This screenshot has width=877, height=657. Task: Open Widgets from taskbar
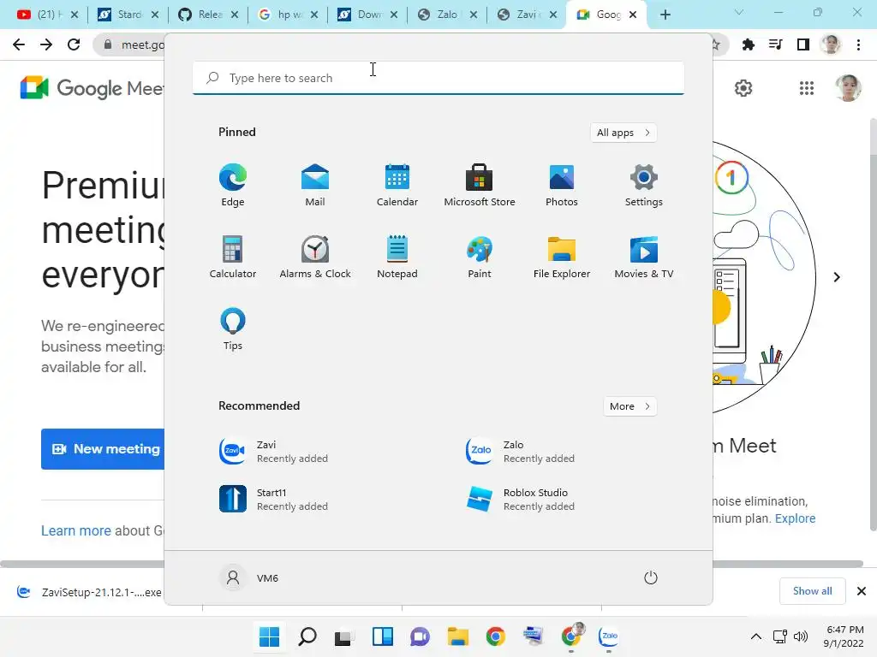click(383, 636)
